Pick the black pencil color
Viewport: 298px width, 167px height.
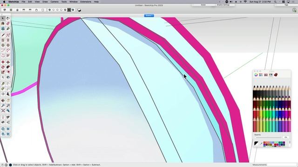click(255, 92)
